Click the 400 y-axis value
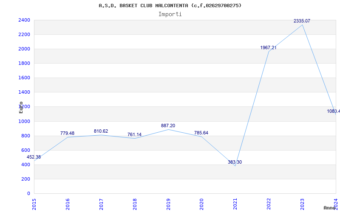Image resolution: width=340 pixels, height=212 pixels. pos(26,165)
